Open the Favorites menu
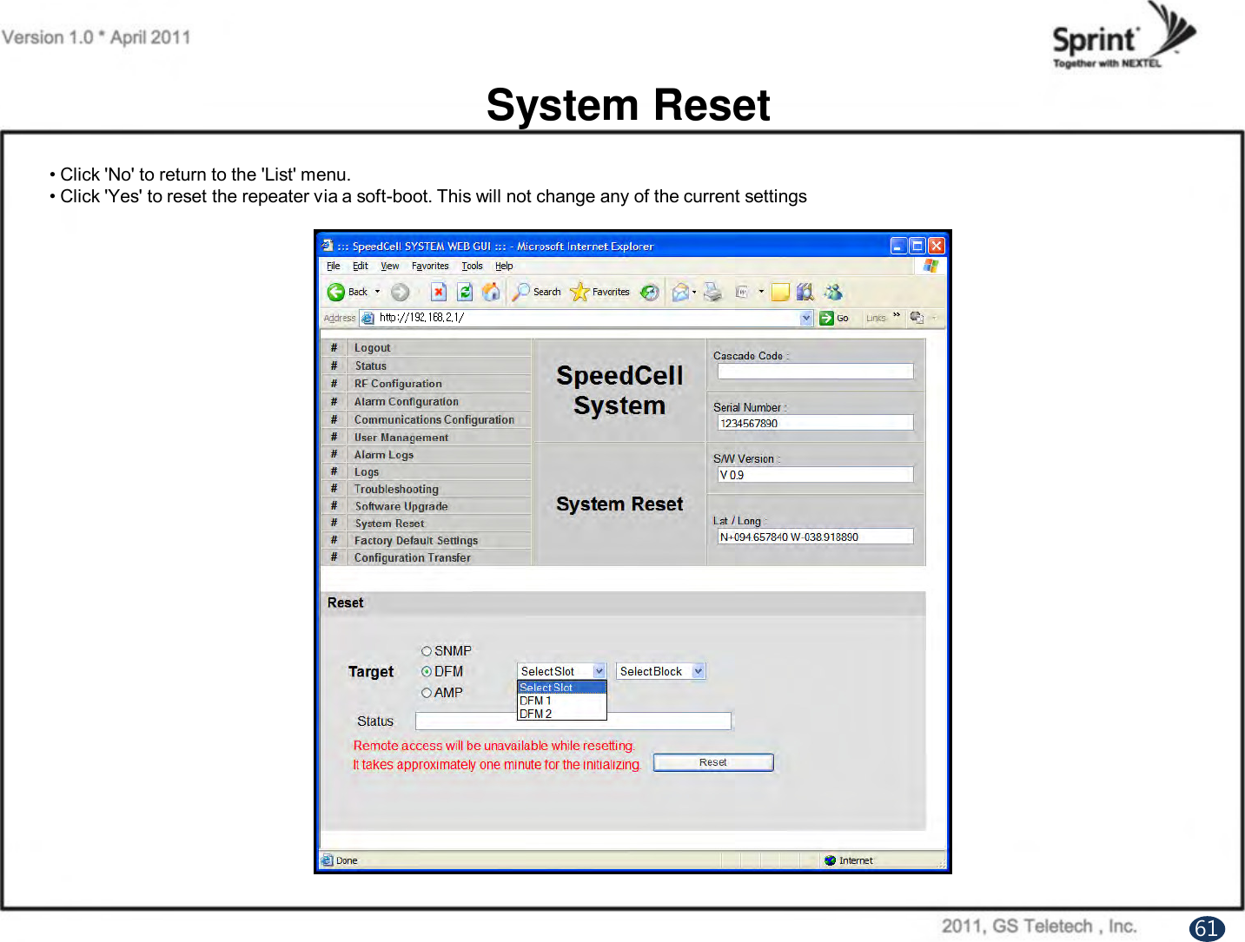This screenshot has width=1245, height=942. tap(430, 266)
